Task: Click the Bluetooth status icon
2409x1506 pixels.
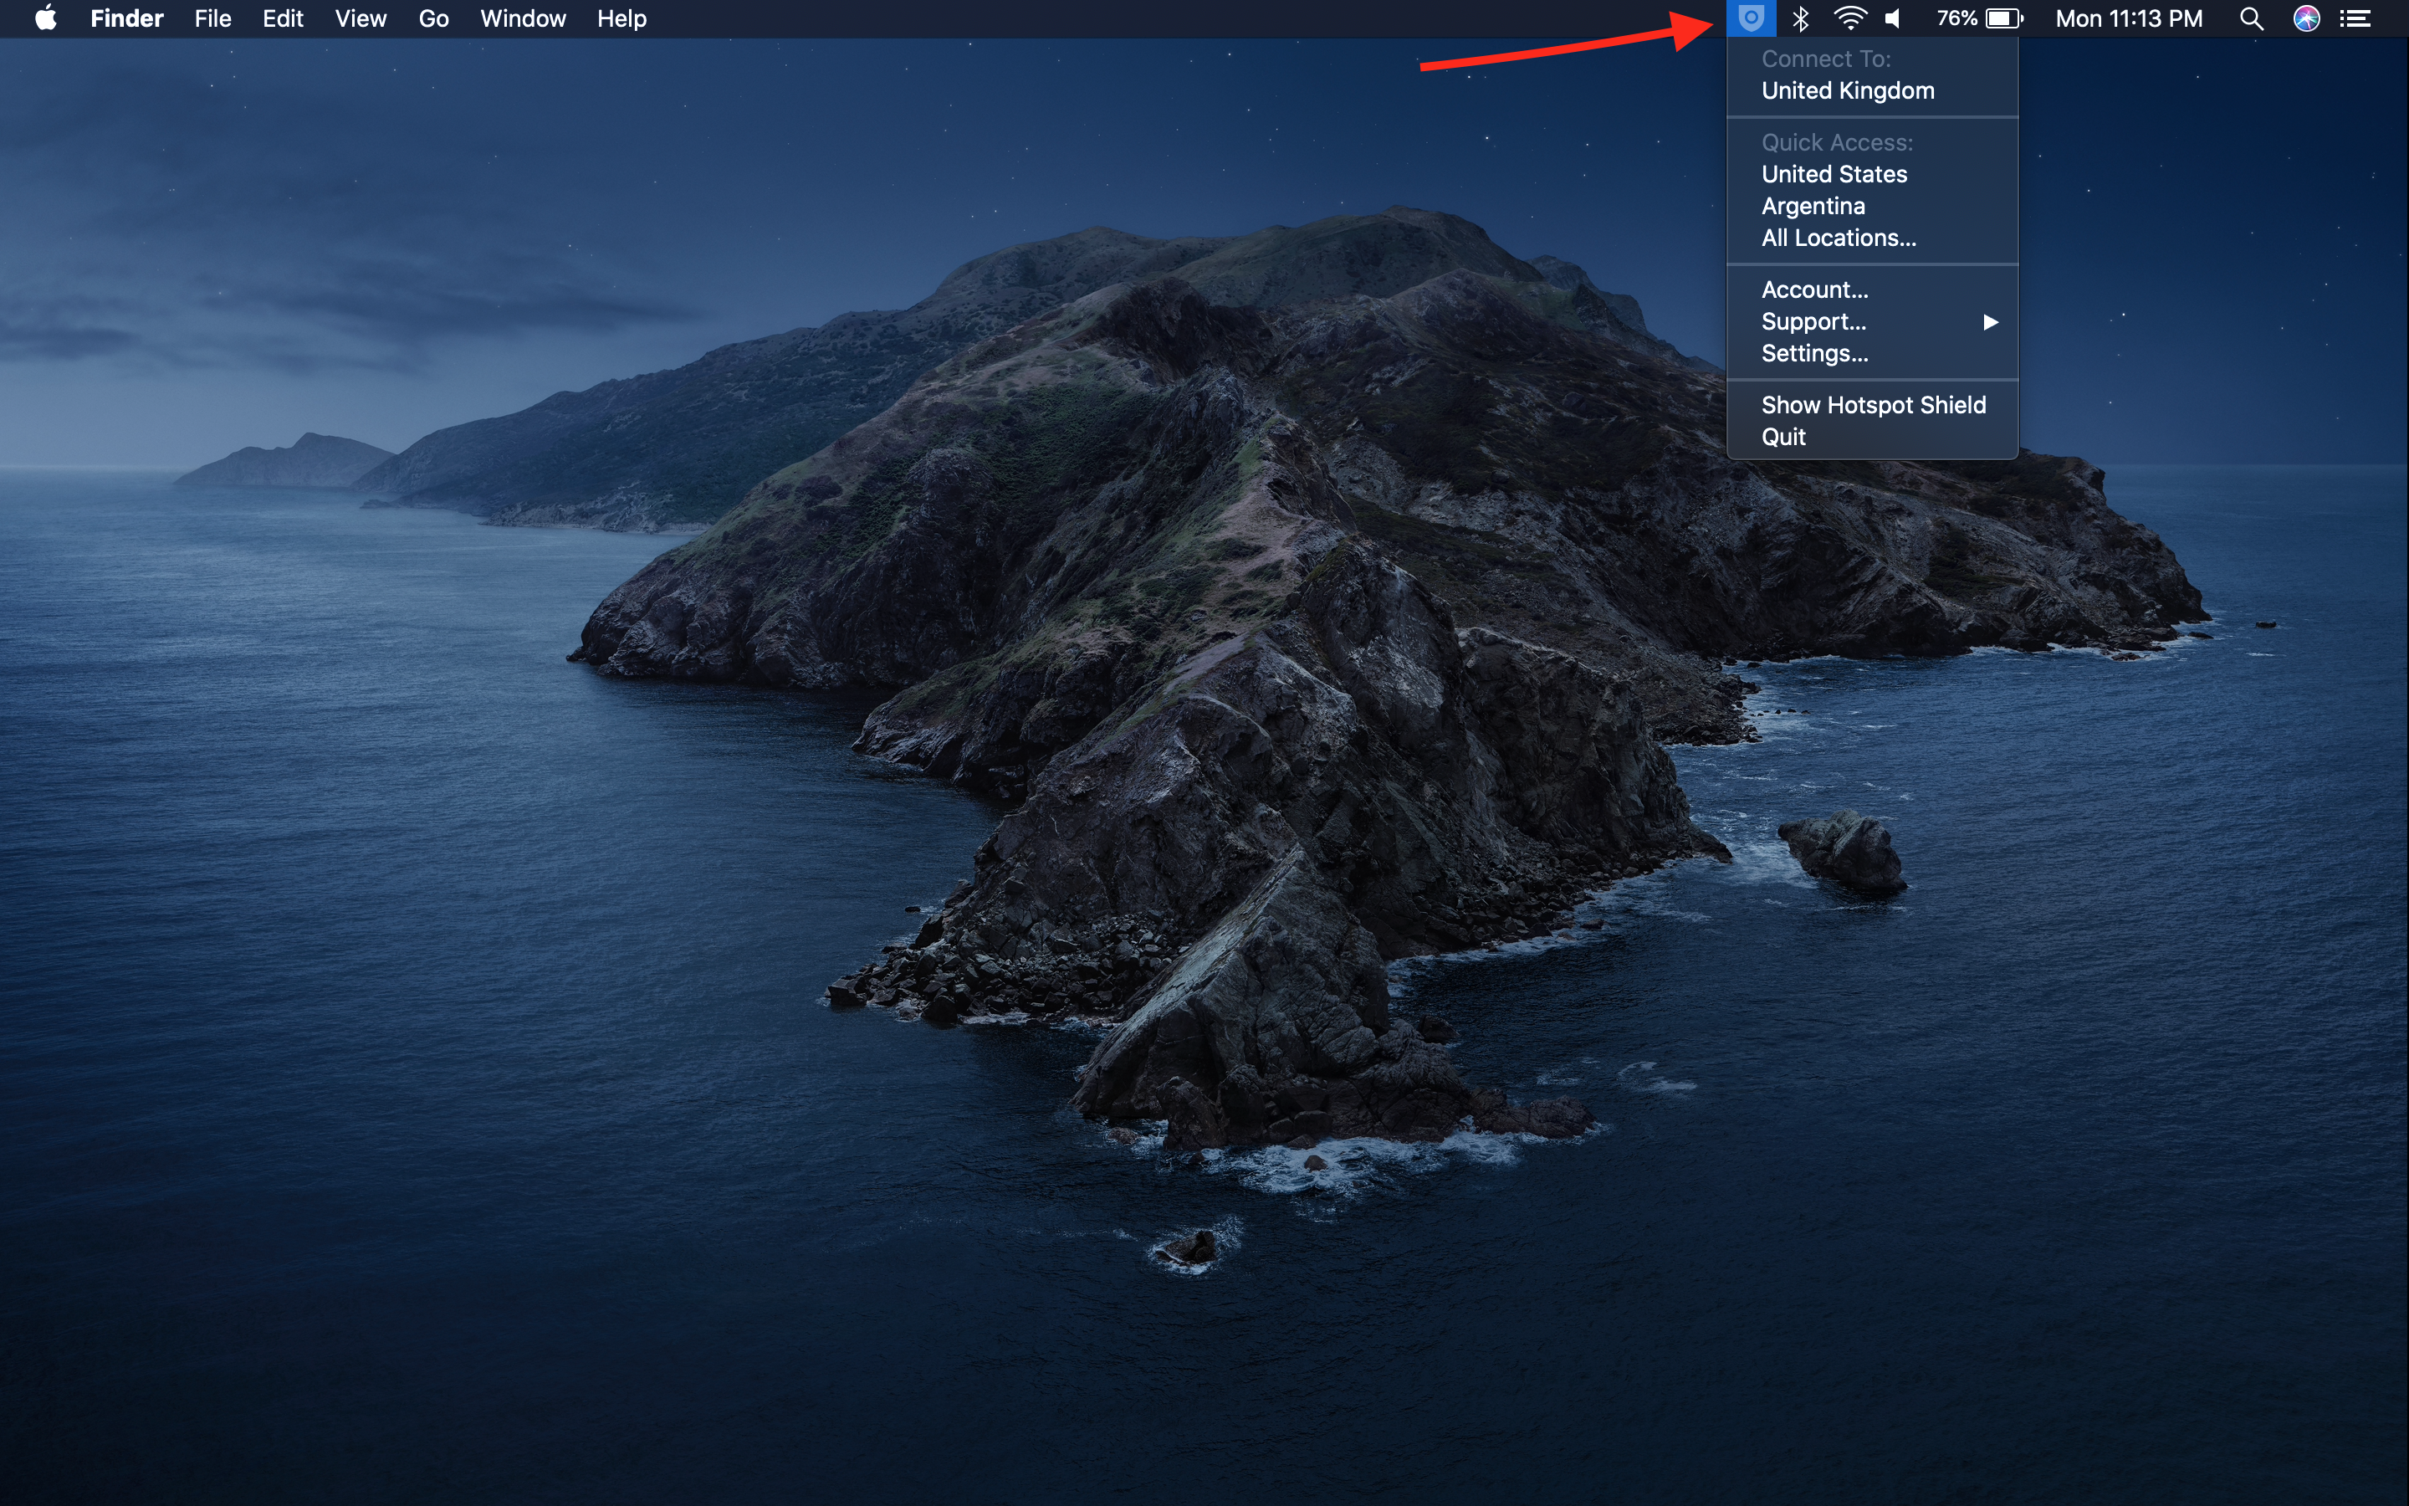Action: 1798,19
